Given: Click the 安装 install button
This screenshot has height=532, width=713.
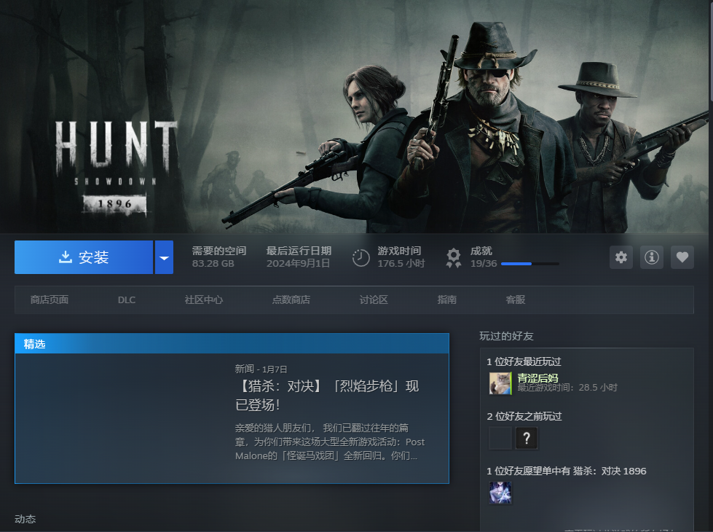Looking at the screenshot, I should pyautogui.click(x=84, y=257).
